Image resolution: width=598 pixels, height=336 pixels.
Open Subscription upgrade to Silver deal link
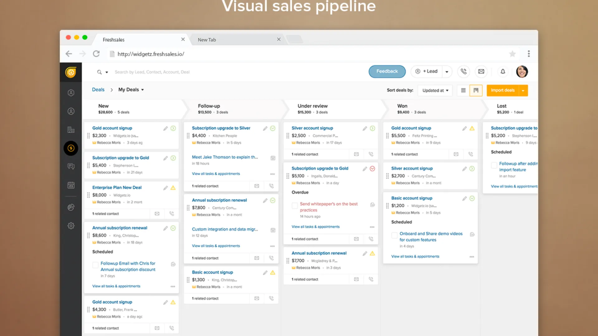[x=221, y=128]
